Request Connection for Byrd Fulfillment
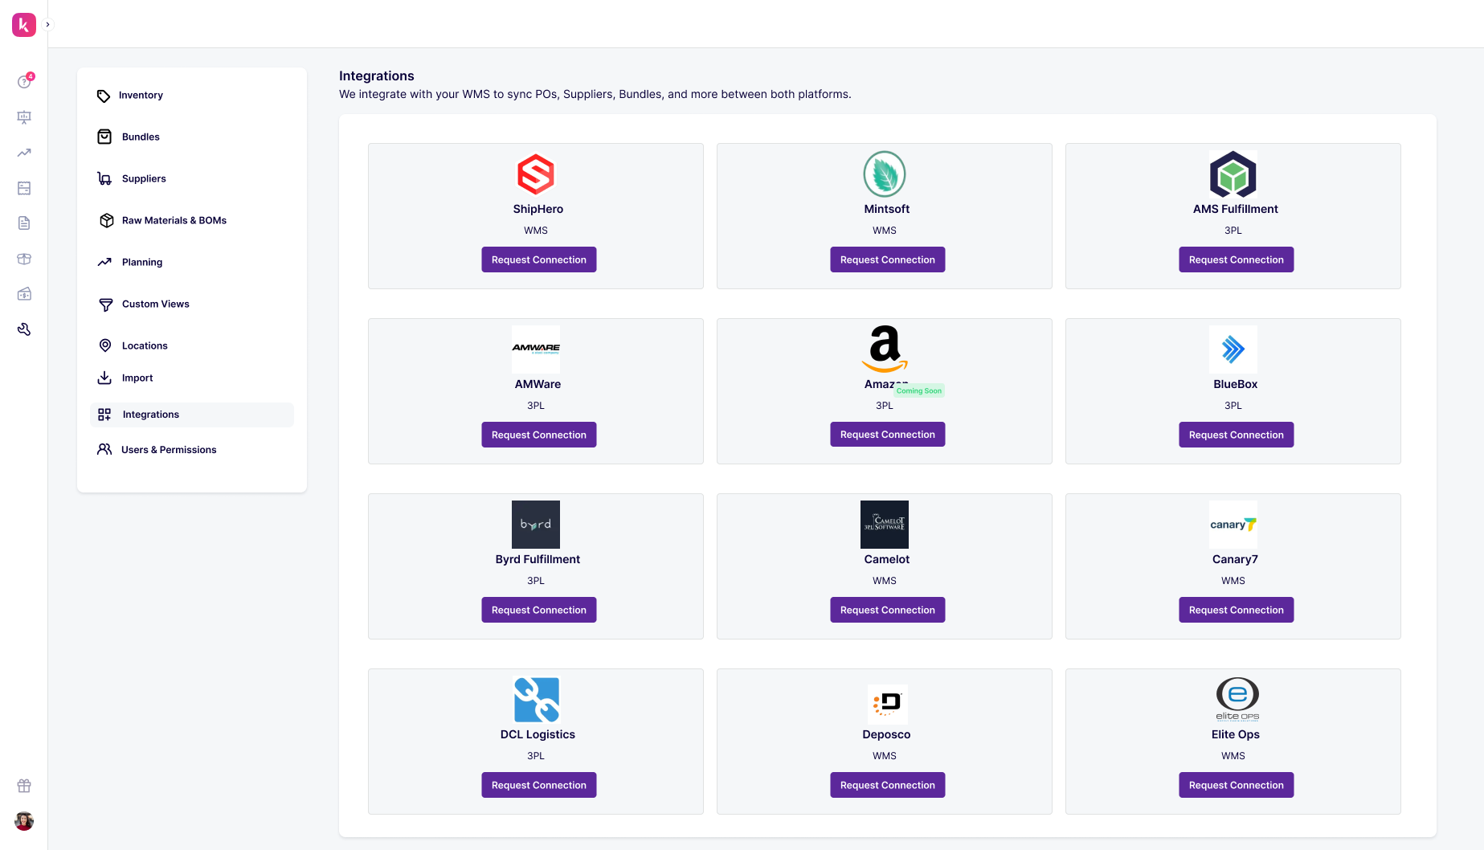1484x850 pixels. (x=539, y=610)
